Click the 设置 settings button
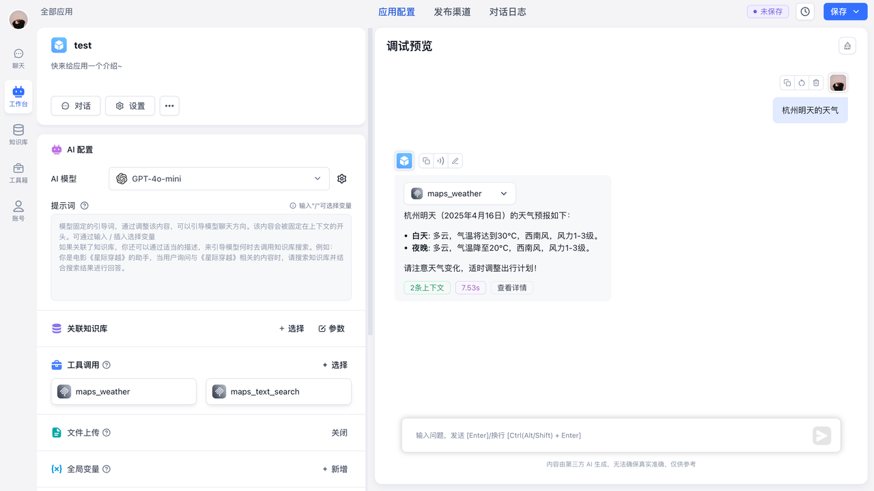 pyautogui.click(x=130, y=106)
